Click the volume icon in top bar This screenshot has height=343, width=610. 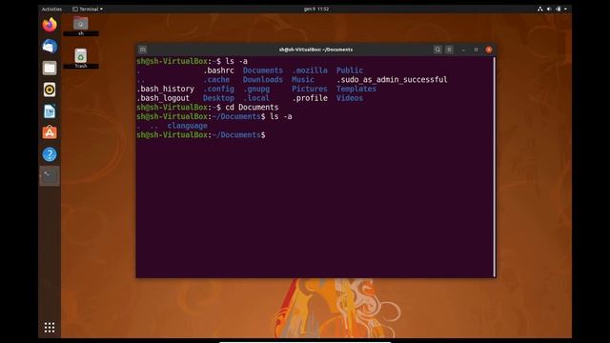[x=549, y=9]
